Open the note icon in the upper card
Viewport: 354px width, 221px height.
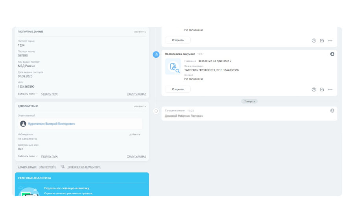point(322,40)
